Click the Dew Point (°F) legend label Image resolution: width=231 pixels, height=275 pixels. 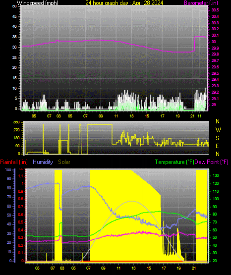pos(211,162)
